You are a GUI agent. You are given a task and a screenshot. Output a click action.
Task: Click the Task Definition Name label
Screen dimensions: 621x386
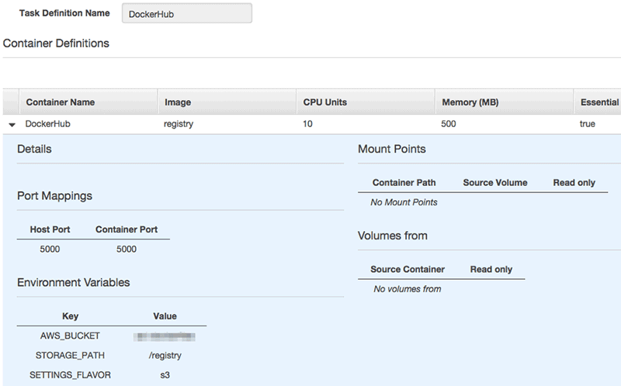pos(64,13)
